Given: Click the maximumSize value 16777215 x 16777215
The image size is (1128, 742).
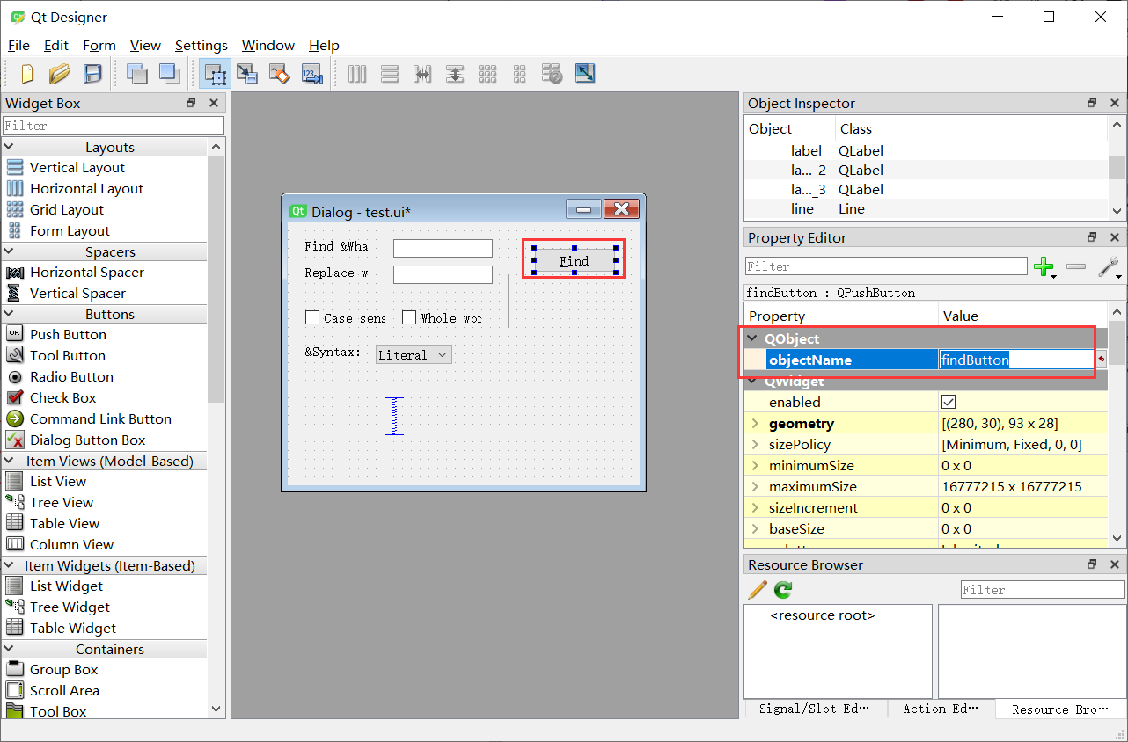Looking at the screenshot, I should (1012, 486).
